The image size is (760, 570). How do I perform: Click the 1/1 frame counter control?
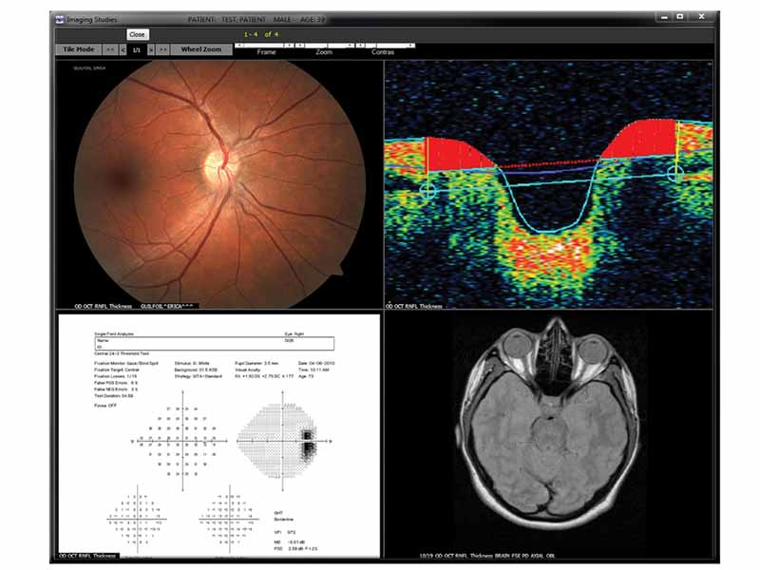[135, 47]
